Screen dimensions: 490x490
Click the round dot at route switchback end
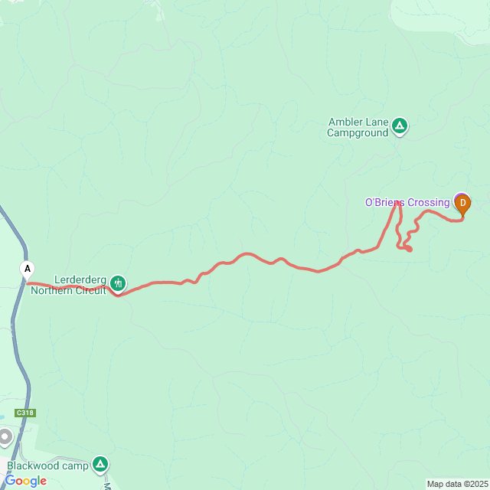coord(409,250)
